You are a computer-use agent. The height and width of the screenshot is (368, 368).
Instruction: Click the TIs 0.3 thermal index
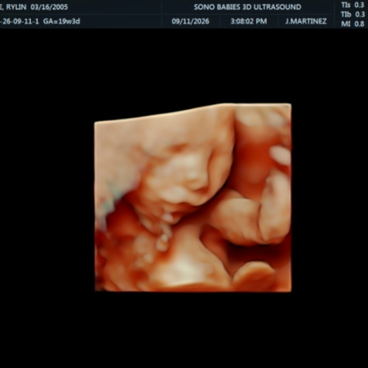353,5
